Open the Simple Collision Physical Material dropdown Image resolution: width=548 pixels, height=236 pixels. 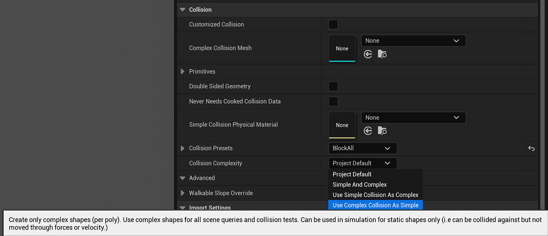click(413, 118)
